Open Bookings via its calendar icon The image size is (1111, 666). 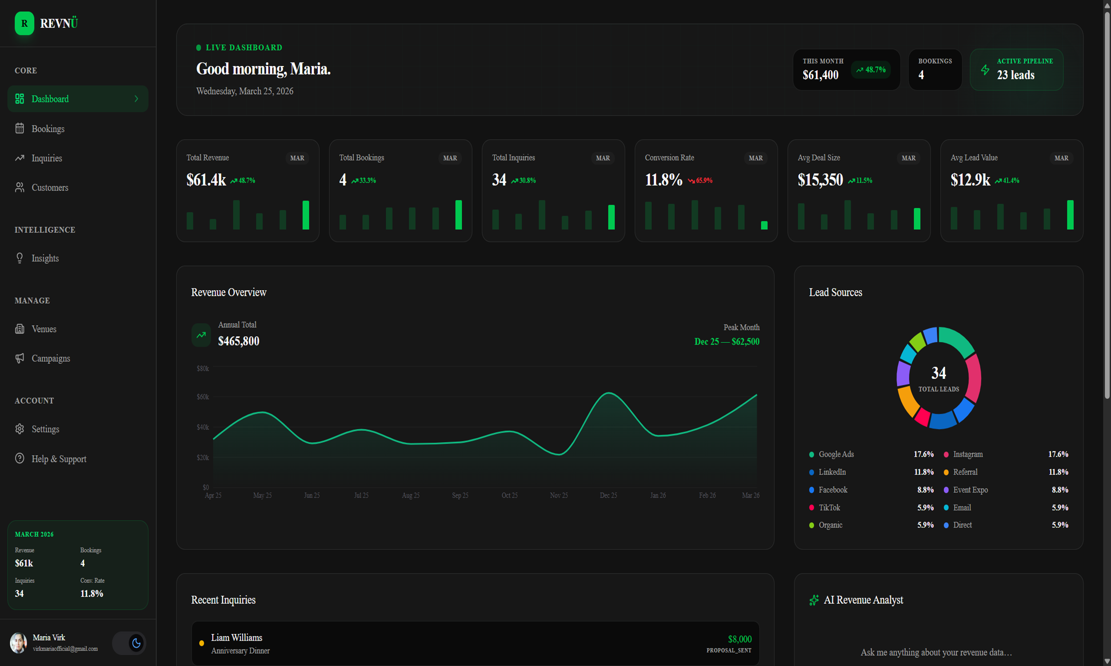pyautogui.click(x=19, y=128)
